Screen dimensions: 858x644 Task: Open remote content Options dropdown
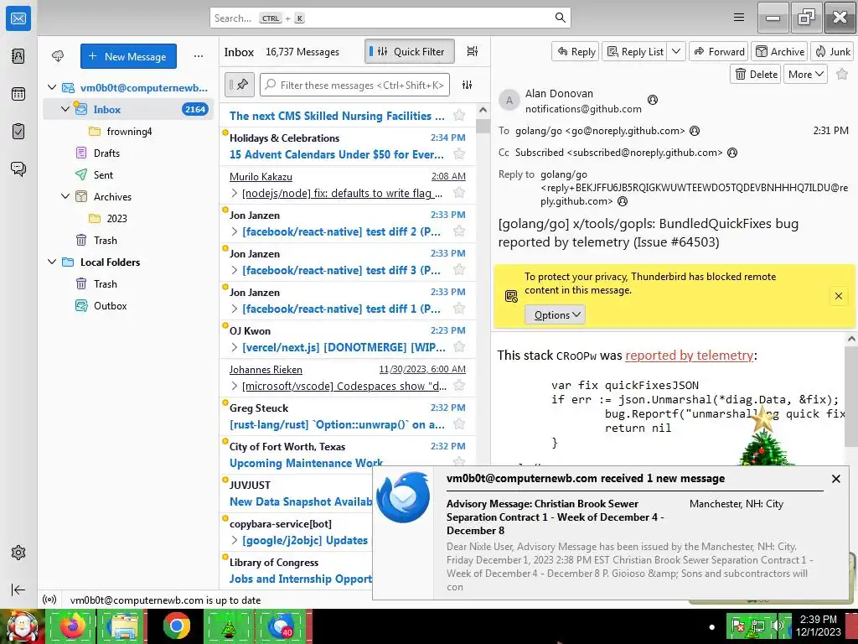(x=555, y=315)
